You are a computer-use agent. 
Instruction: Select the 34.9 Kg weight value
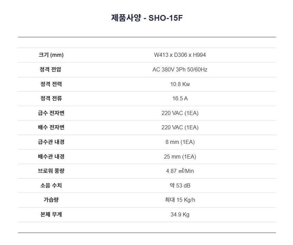[180, 214]
